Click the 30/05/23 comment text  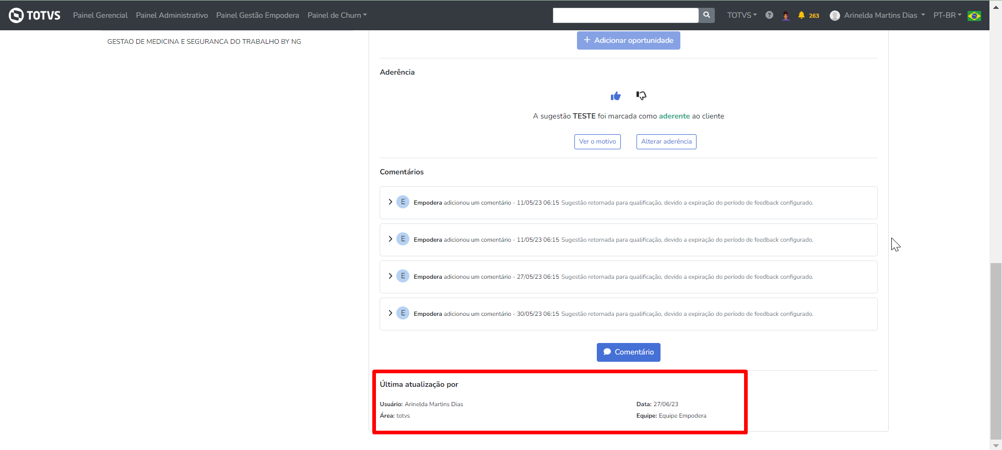687,314
